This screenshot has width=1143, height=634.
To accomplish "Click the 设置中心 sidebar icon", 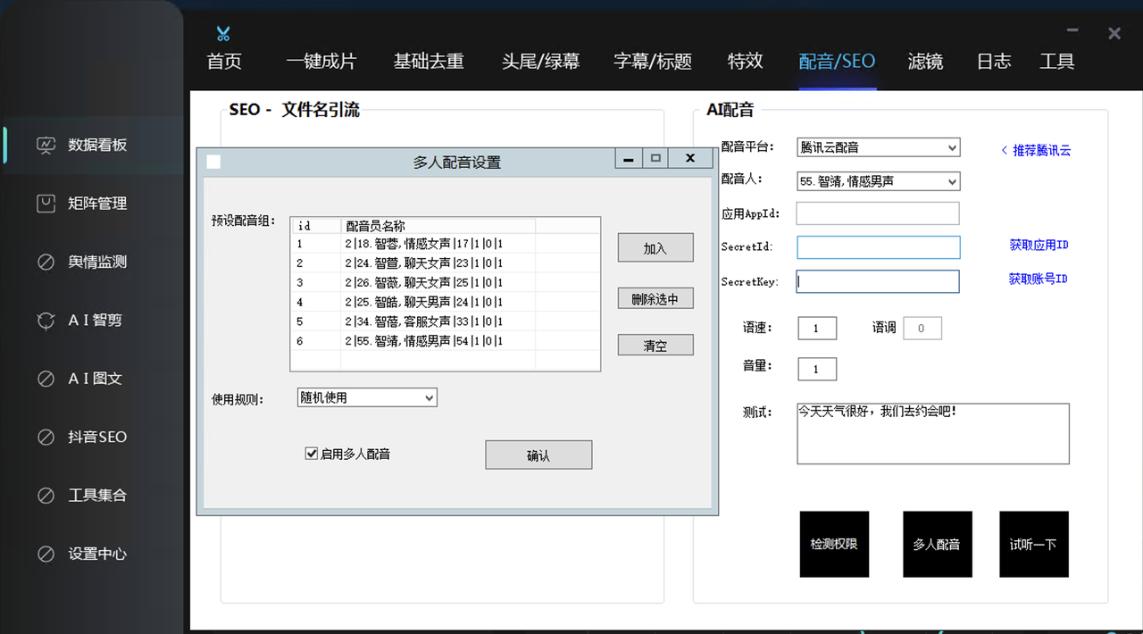I will tap(46, 554).
